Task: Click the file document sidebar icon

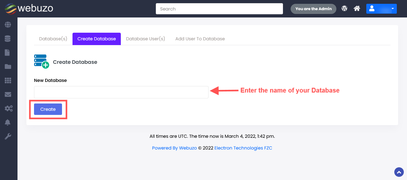Action: coord(7,53)
